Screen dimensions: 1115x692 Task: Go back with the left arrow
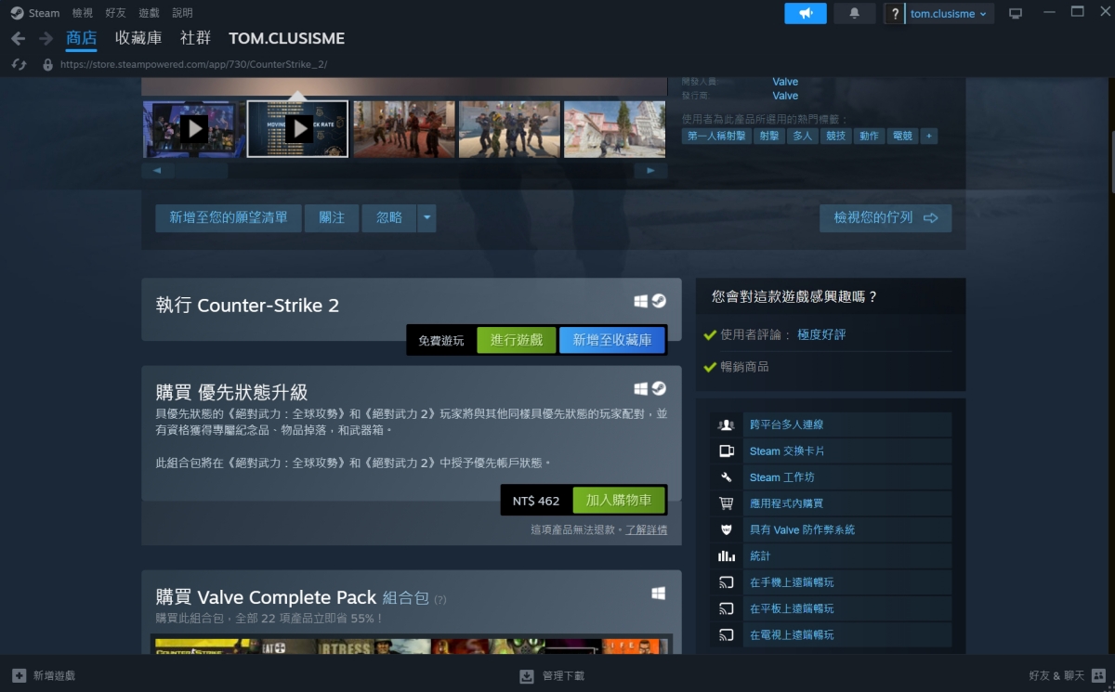[x=18, y=39]
